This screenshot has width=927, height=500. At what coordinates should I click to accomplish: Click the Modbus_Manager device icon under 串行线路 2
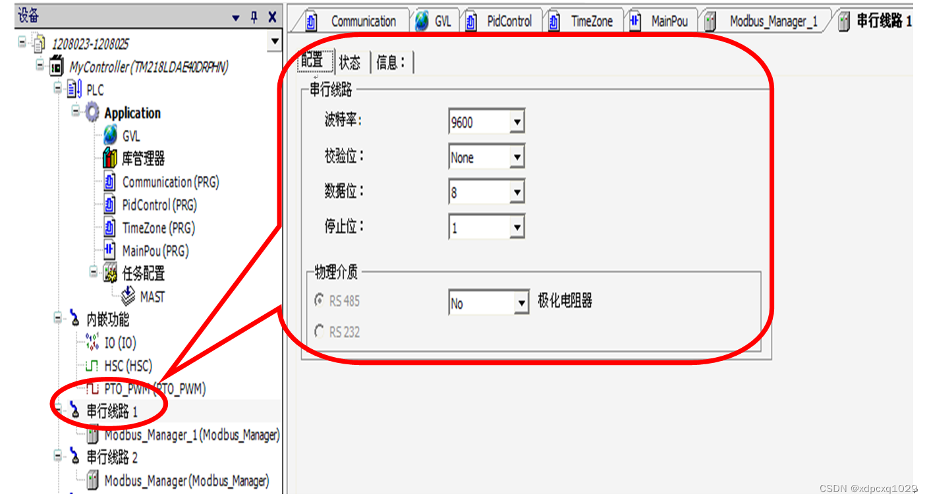[x=93, y=481]
